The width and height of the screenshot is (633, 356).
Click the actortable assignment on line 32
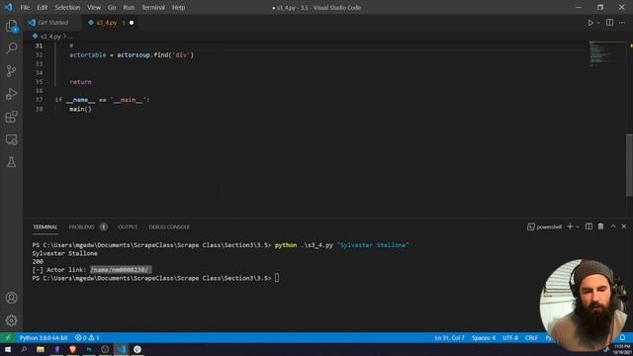[x=132, y=55]
